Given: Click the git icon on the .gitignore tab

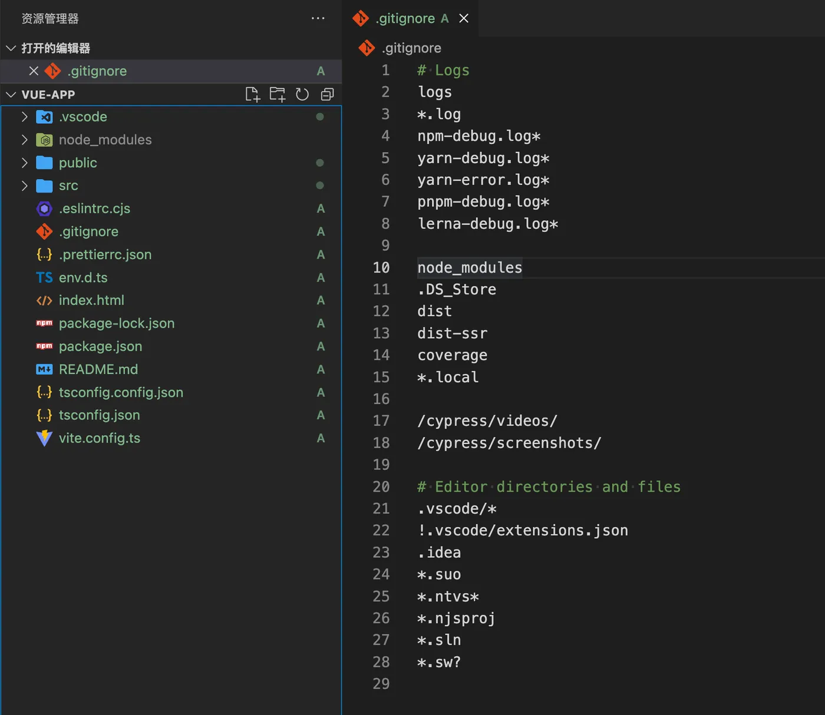Looking at the screenshot, I should 361,18.
